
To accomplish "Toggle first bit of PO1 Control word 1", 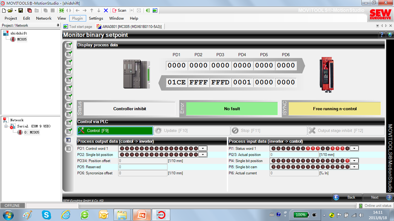I will click(122, 148).
